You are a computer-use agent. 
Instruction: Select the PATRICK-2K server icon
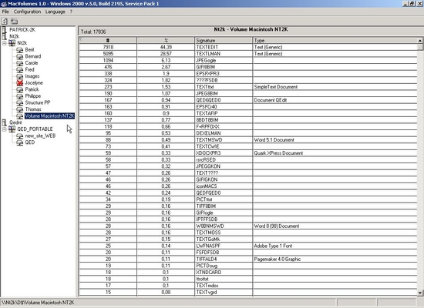(x=4, y=30)
